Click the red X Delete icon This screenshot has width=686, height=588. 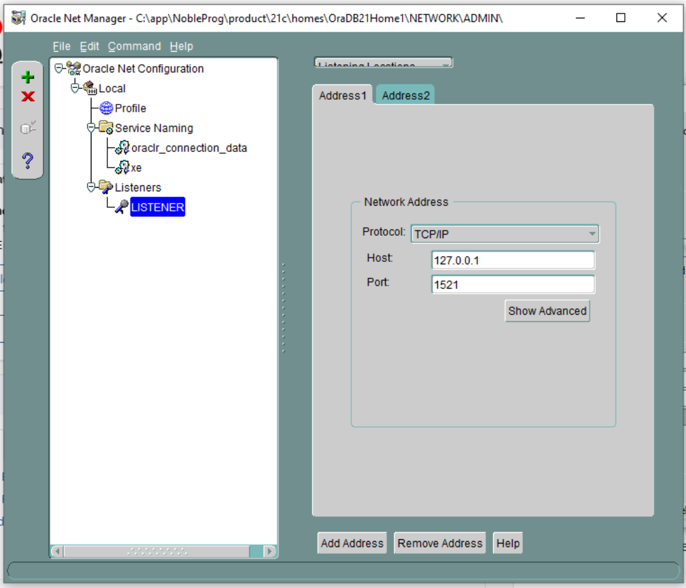28,96
